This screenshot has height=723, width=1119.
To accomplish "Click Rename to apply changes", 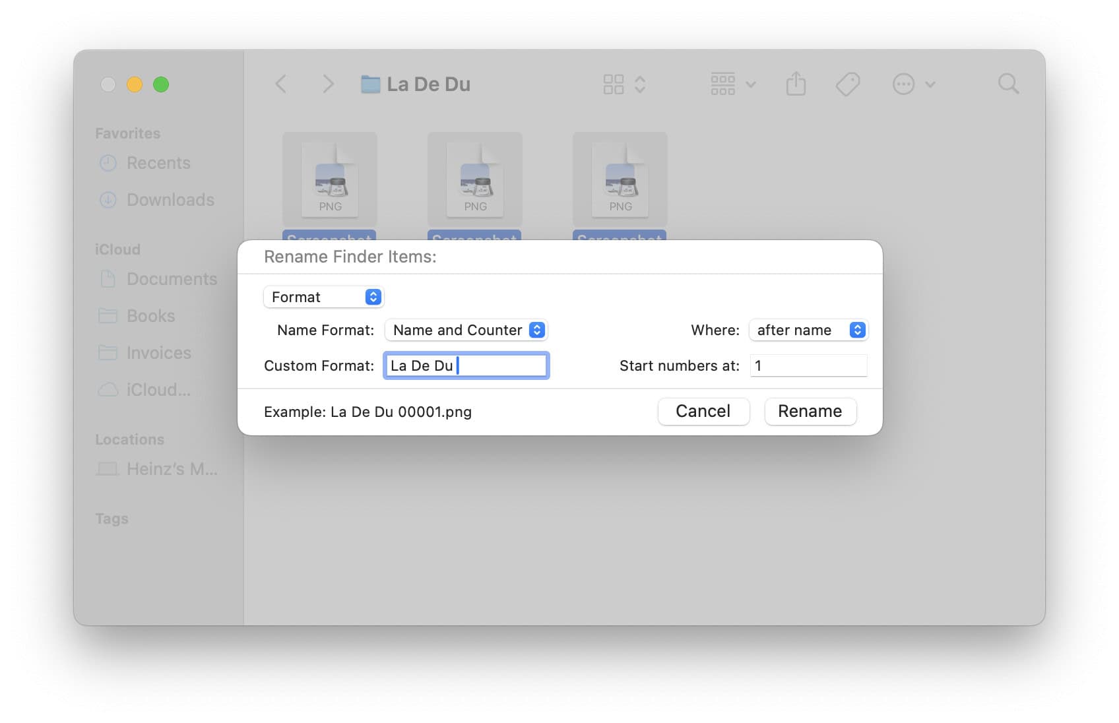I will tap(810, 411).
